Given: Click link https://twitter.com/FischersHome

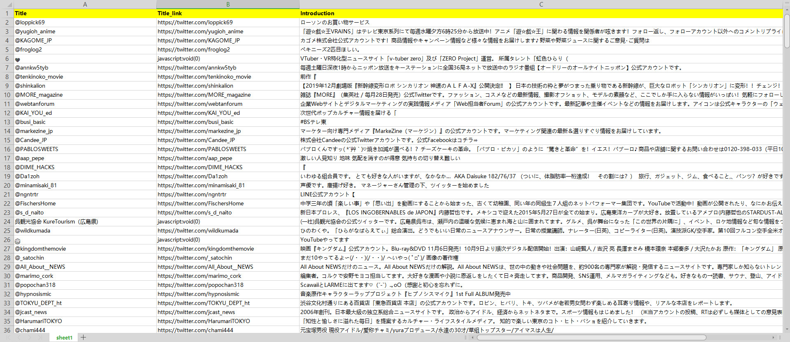Looking at the screenshot, I should pos(201,203).
